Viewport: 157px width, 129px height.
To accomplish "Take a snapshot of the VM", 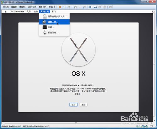I will [75, 7].
